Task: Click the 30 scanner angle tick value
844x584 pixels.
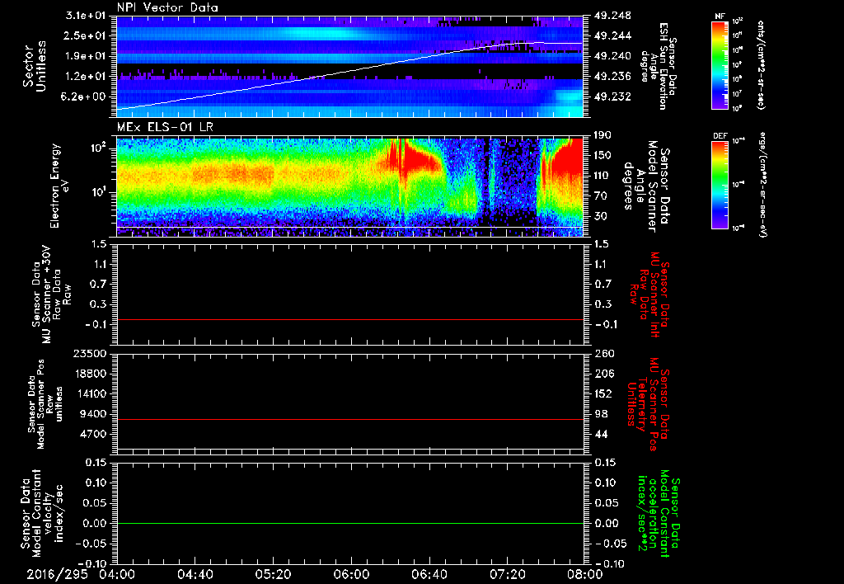Action: [x=600, y=217]
